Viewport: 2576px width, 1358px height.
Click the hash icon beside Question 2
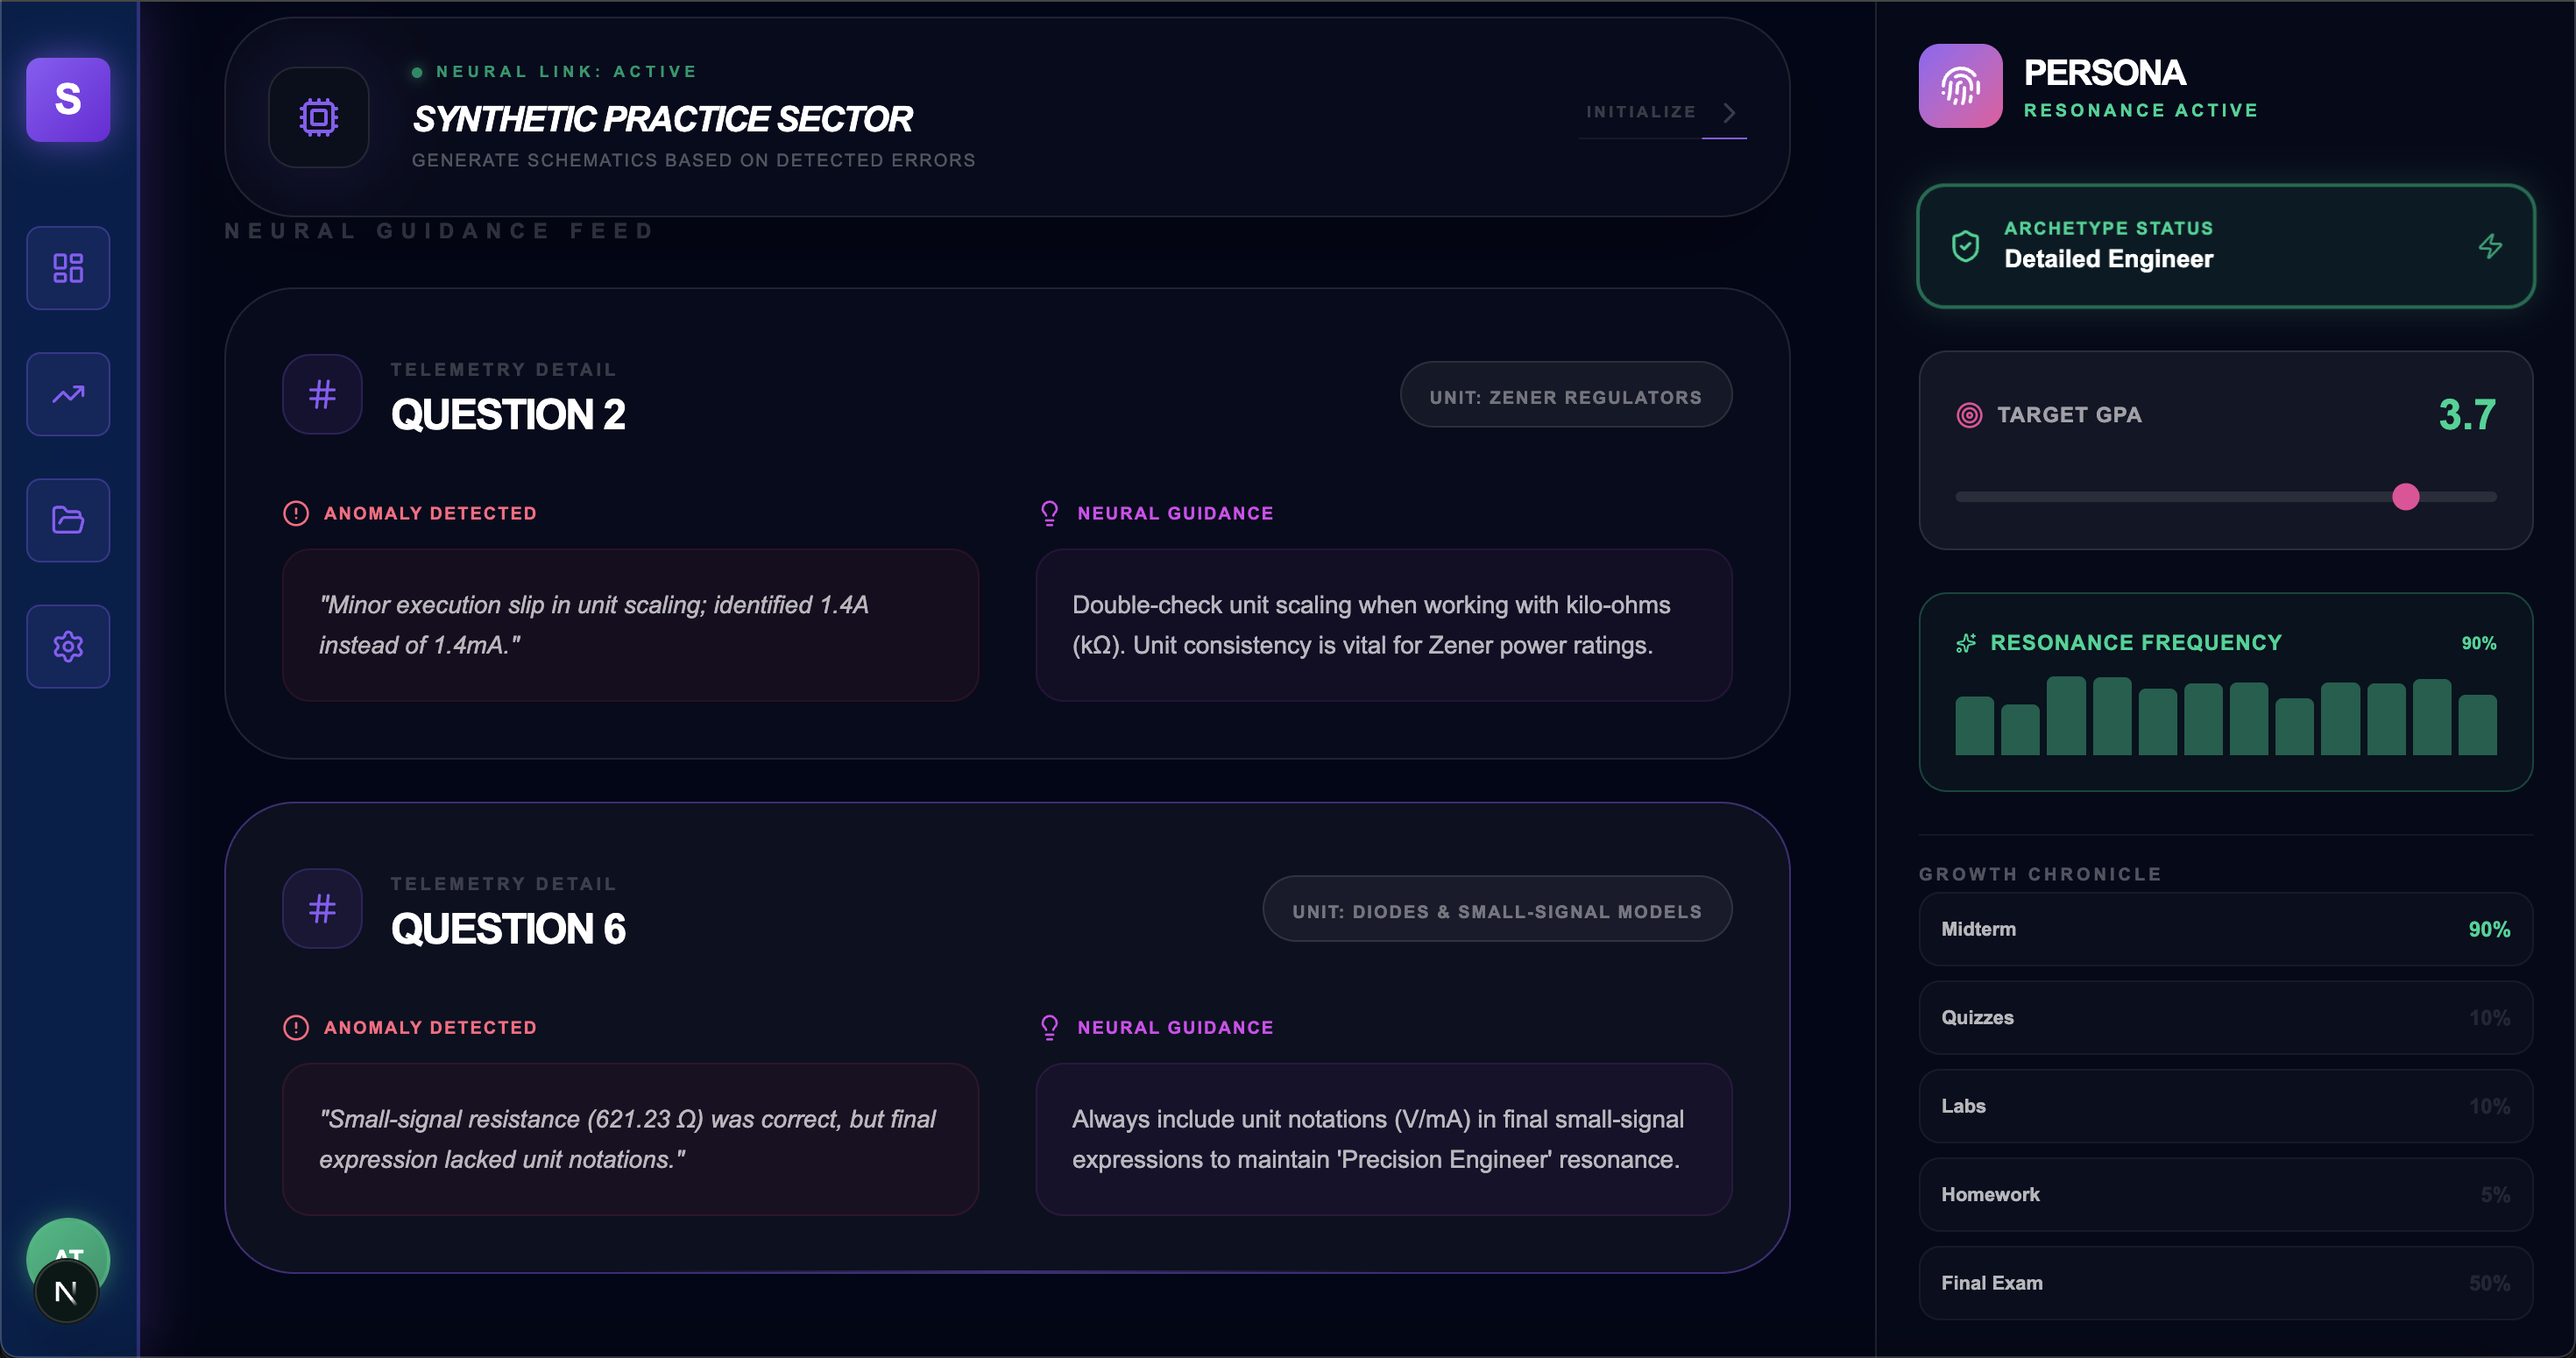(322, 394)
